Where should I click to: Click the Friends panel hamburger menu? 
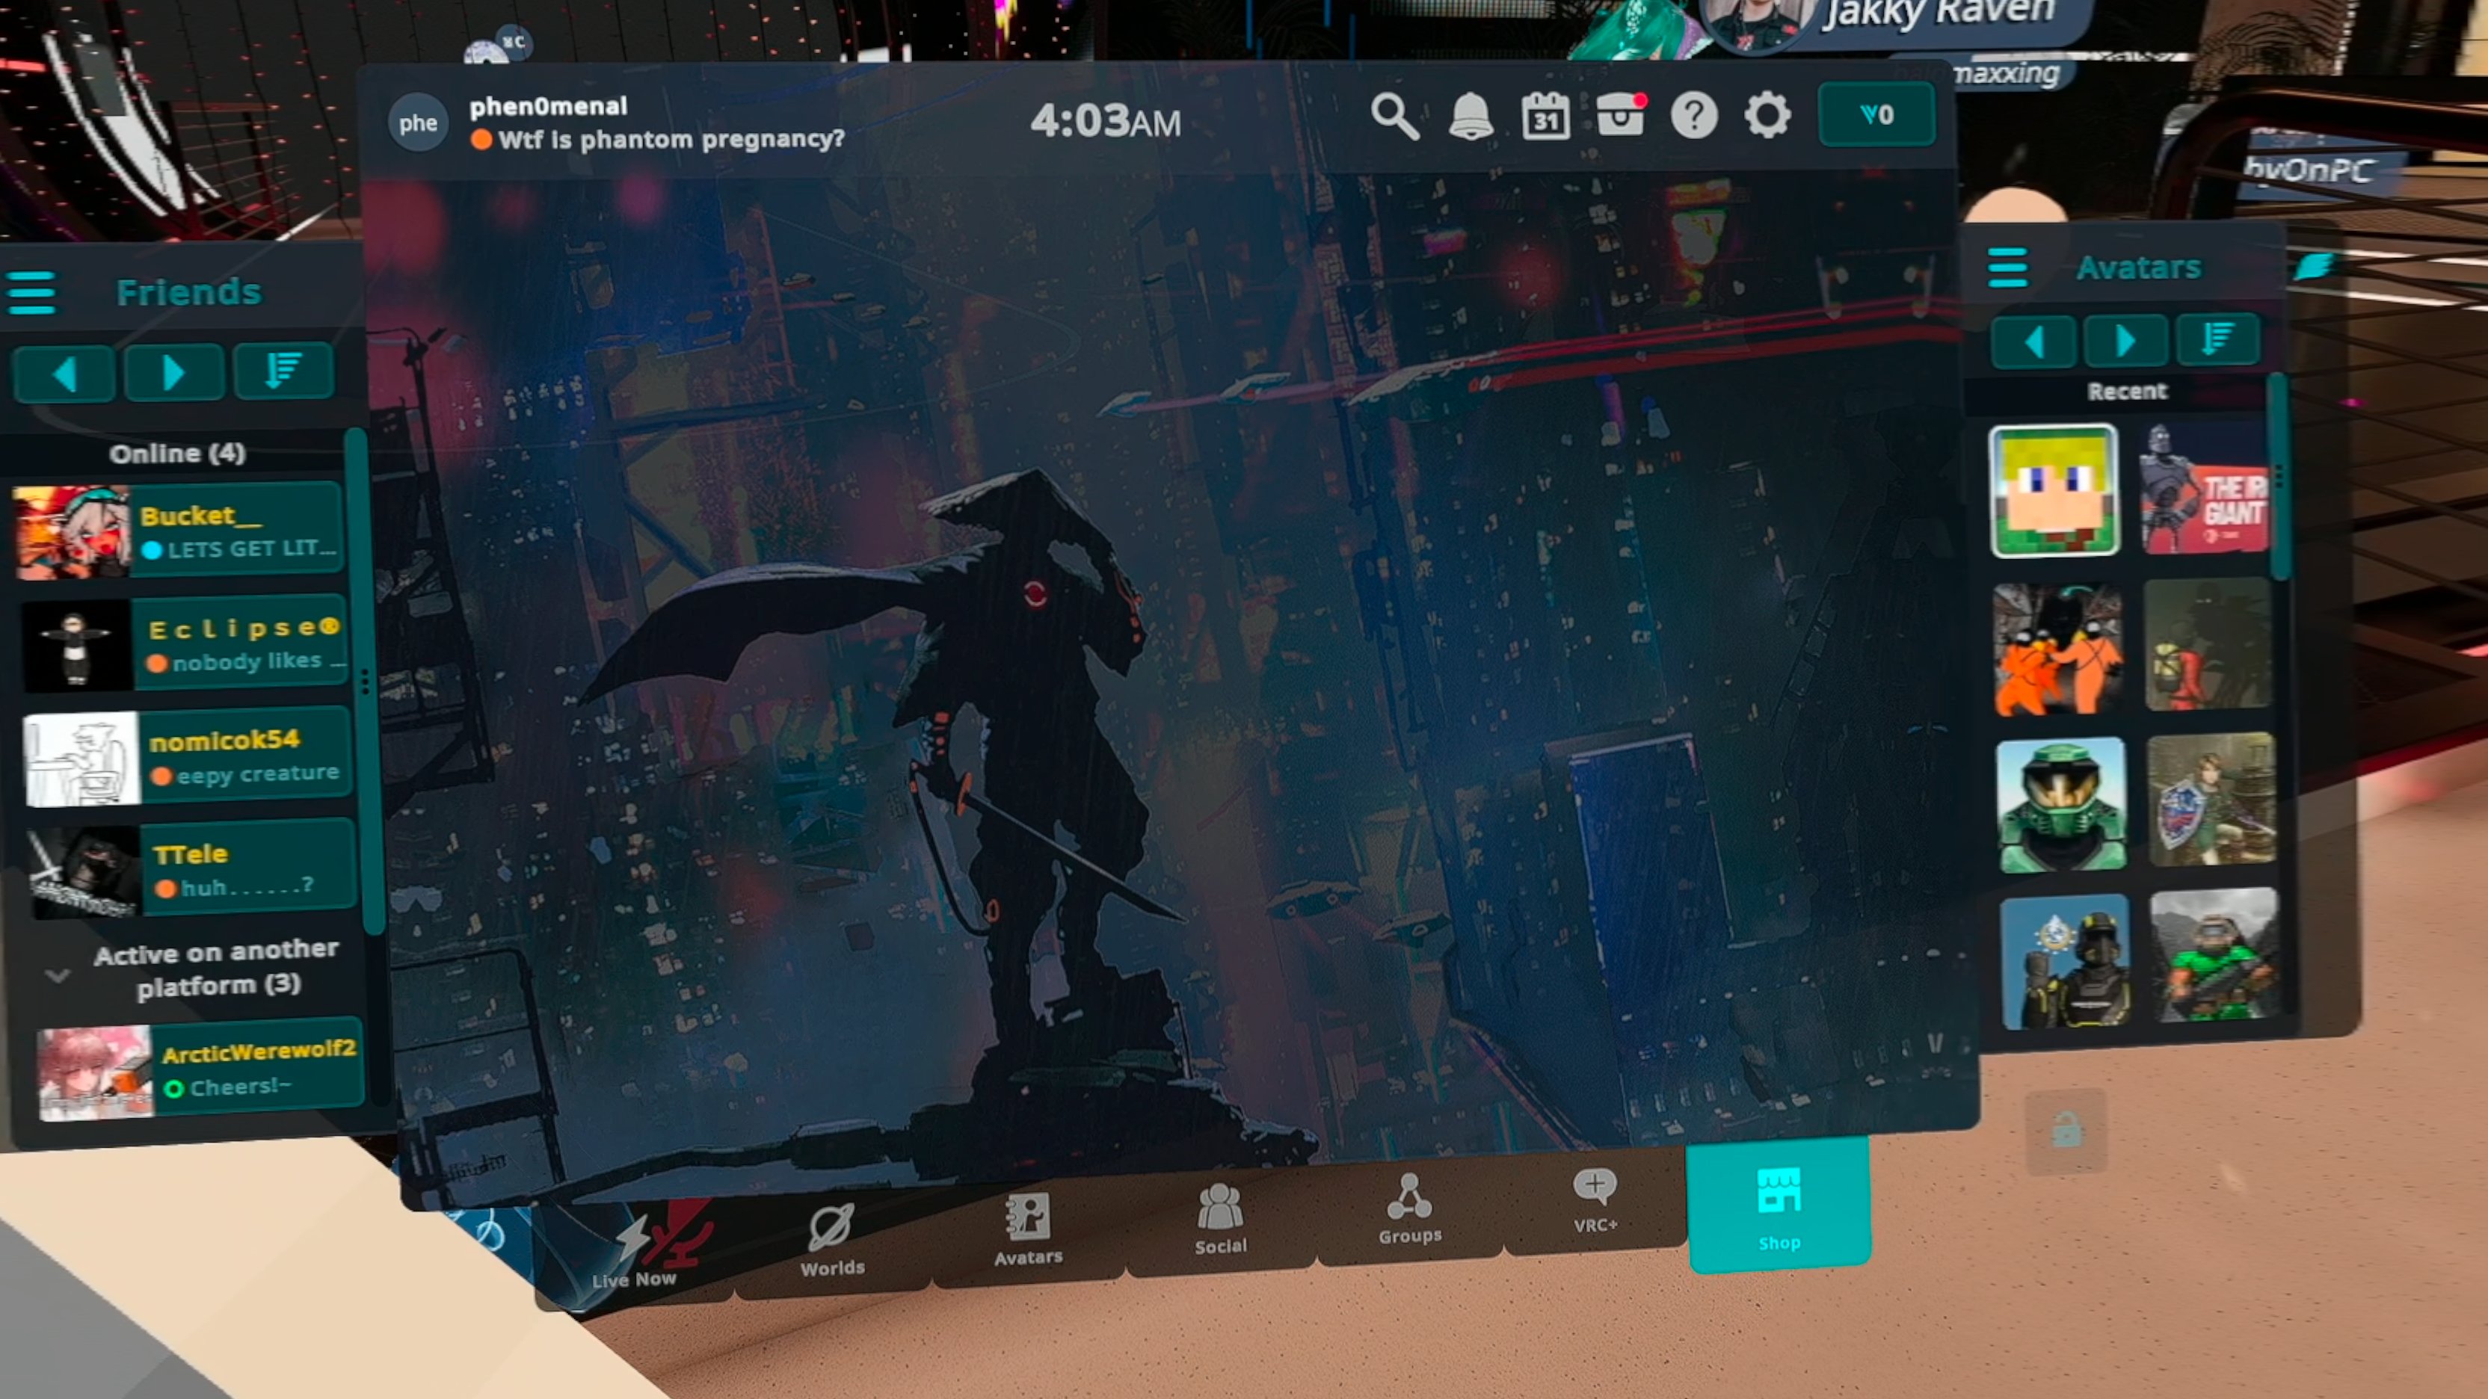pos(32,292)
